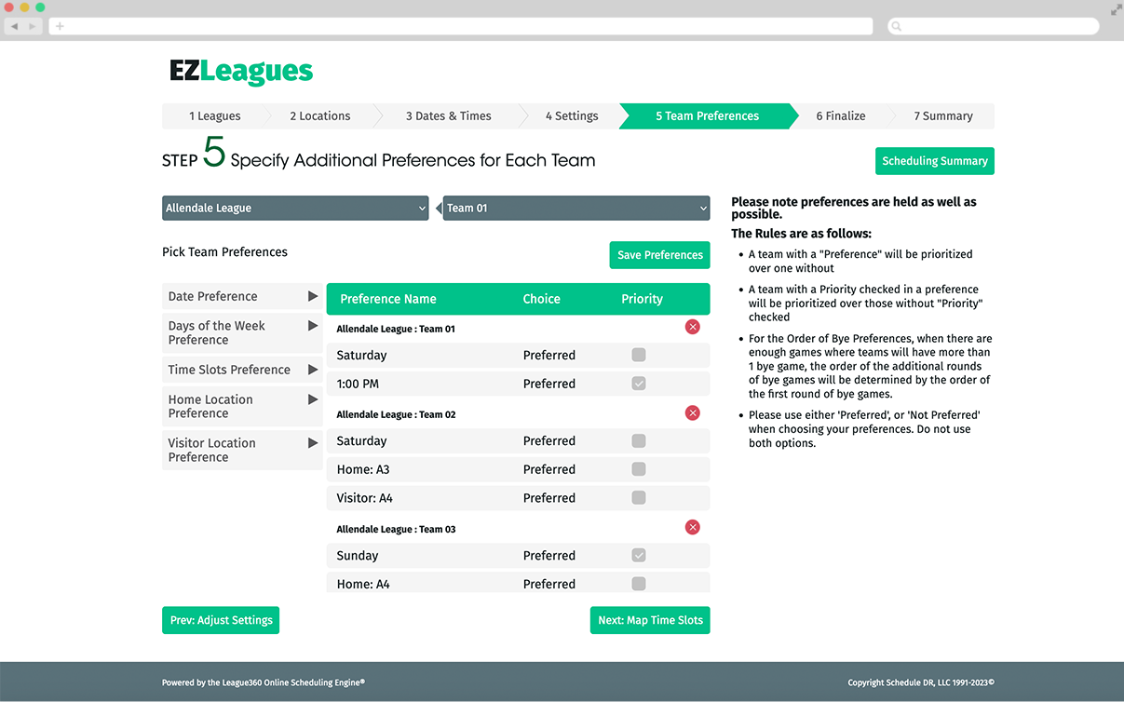Check Priority for the Home: A3 preference
This screenshot has height=702, width=1124.
(x=639, y=469)
